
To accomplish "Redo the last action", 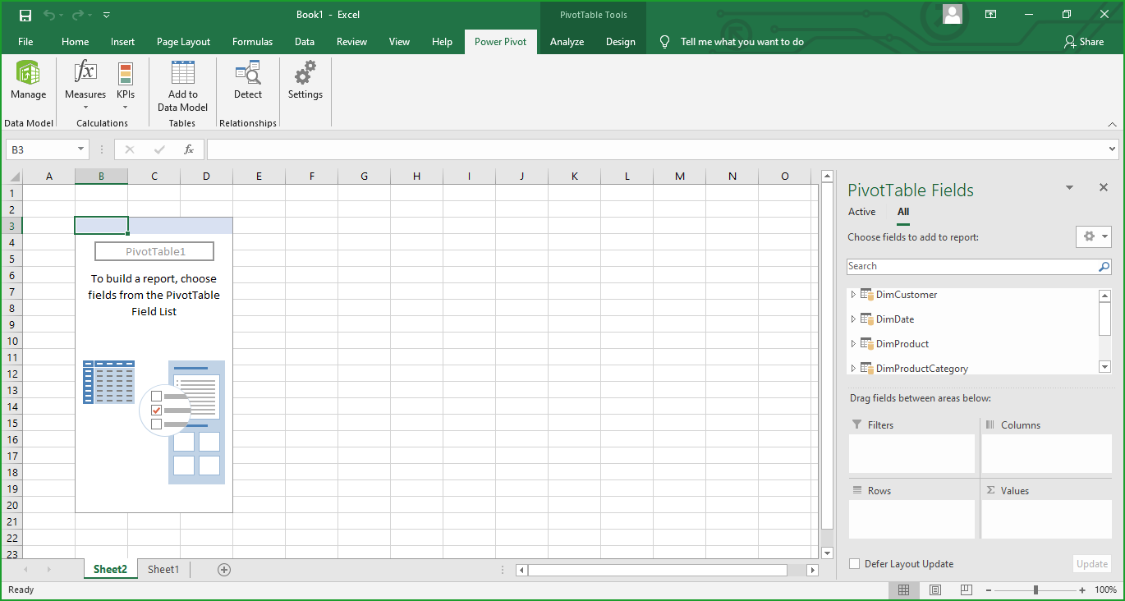I will click(78, 15).
